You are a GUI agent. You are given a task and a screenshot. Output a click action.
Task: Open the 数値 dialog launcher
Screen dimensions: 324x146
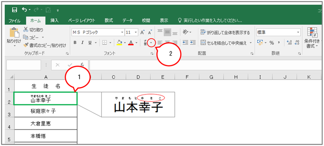pos(299,54)
